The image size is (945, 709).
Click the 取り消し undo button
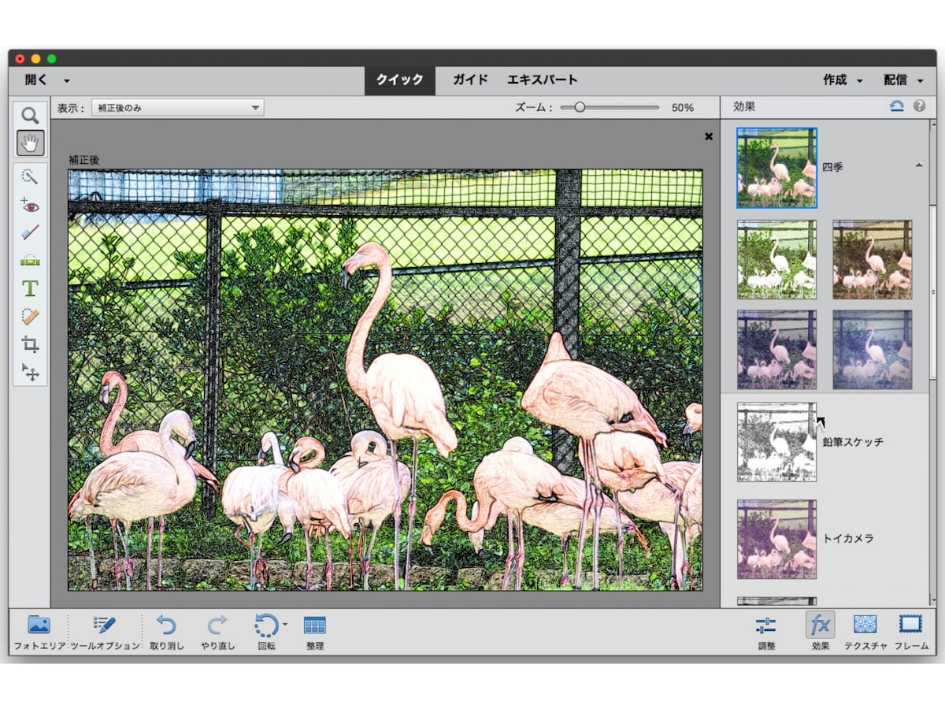coord(168,630)
